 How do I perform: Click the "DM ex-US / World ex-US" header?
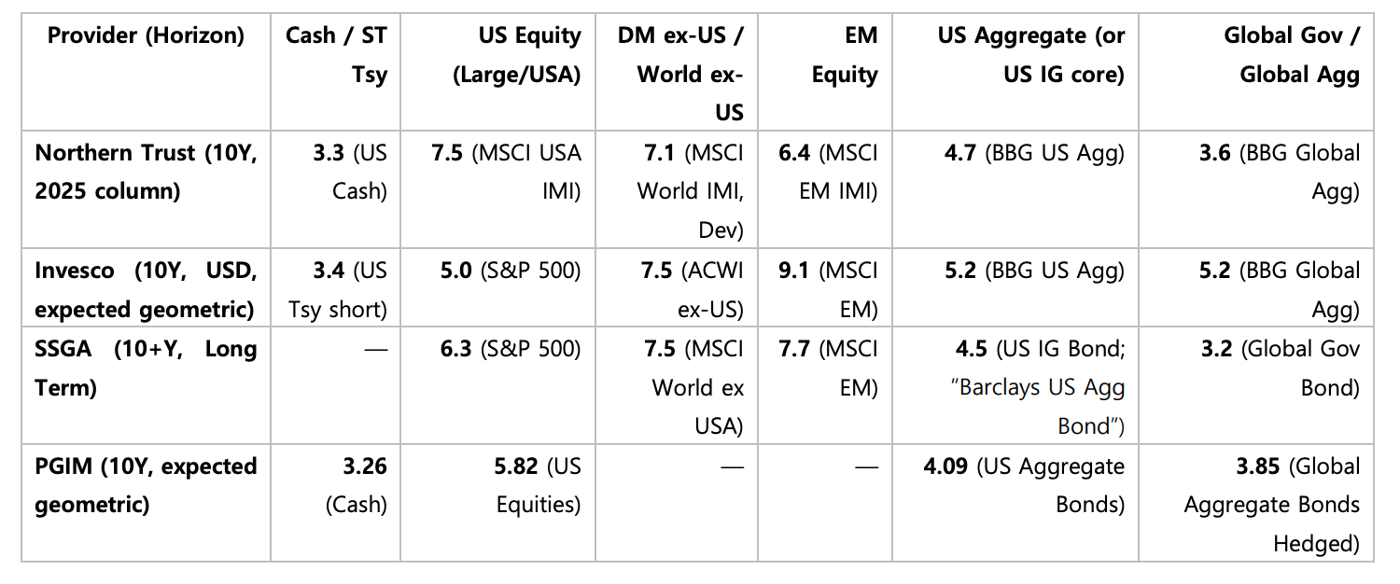[x=680, y=74]
